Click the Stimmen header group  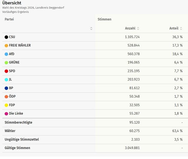tap(105, 19)
